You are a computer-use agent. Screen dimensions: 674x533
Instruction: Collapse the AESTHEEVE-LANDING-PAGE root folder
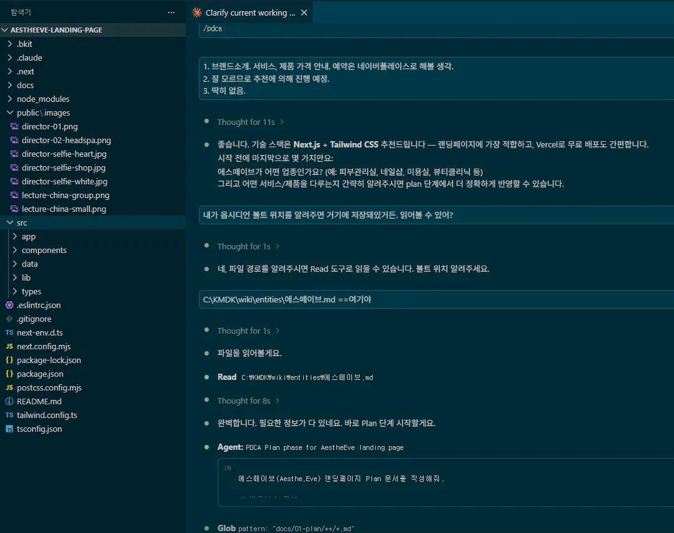click(x=5, y=29)
